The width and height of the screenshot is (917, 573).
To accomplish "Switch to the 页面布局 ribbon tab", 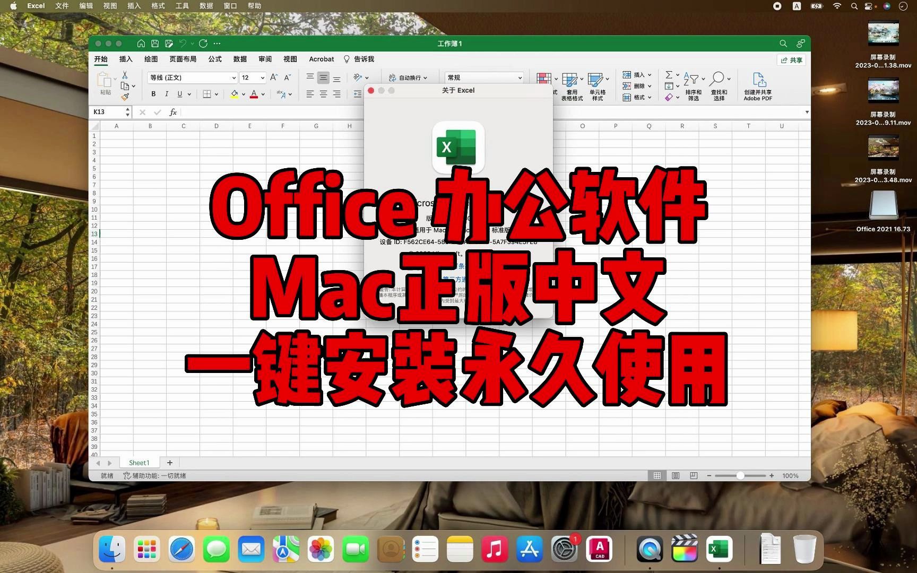I will pos(183,59).
